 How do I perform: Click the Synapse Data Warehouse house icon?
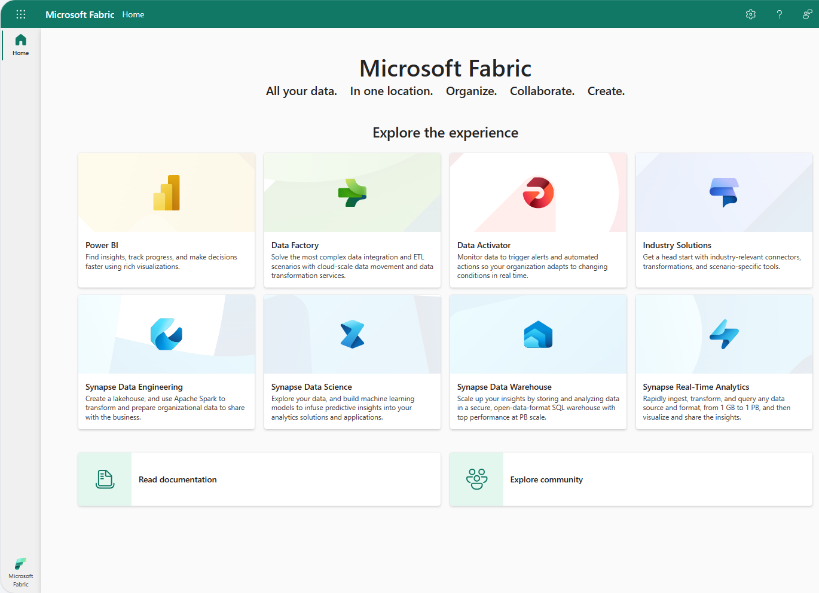[x=538, y=334]
